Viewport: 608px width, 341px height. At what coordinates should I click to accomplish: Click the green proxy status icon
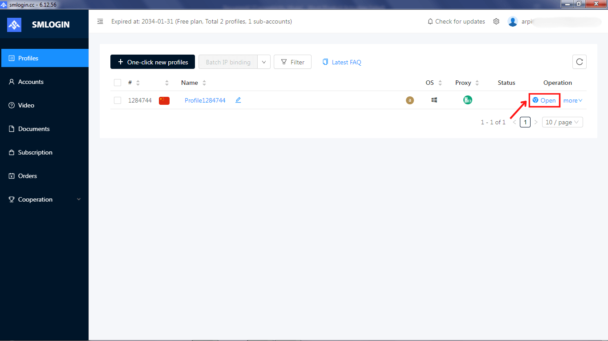tap(467, 100)
